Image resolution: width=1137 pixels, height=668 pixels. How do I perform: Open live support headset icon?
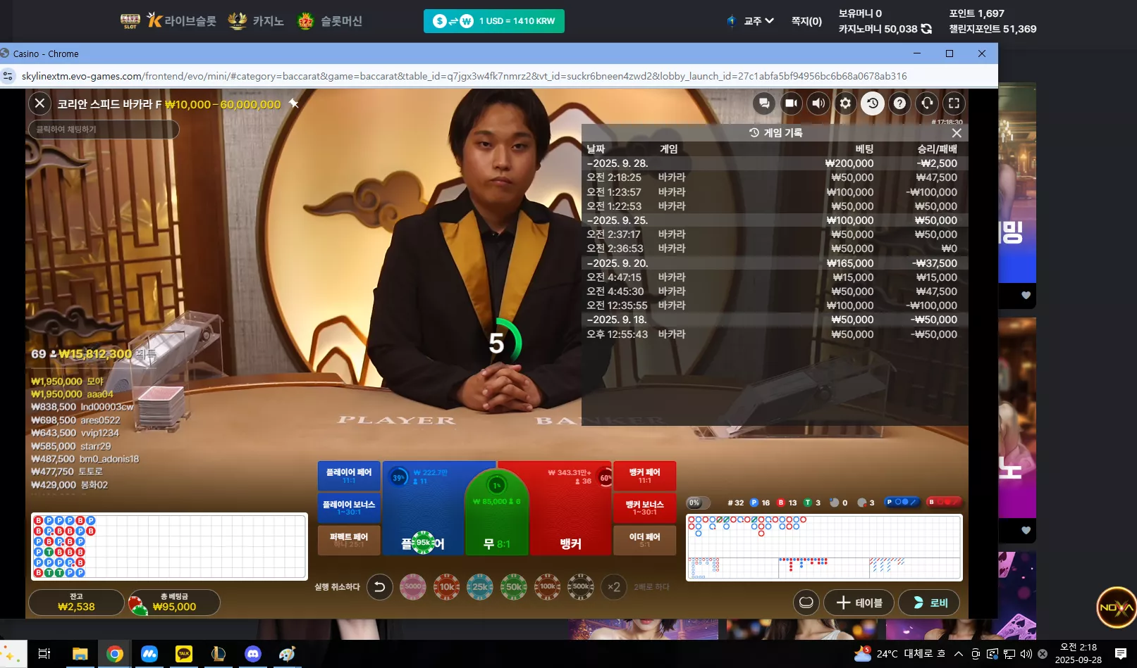click(x=927, y=103)
